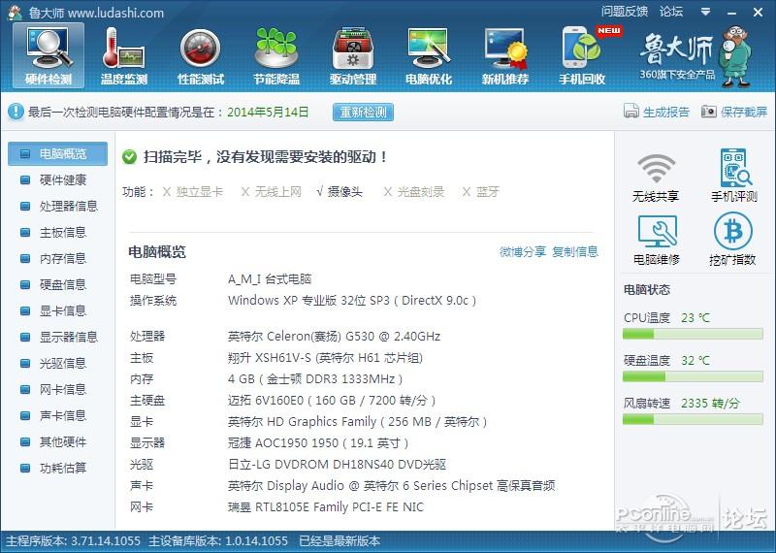Screen dimensions: 776x553
Task: Click the A_M_I 台式电脑 model value
Action: point(270,279)
